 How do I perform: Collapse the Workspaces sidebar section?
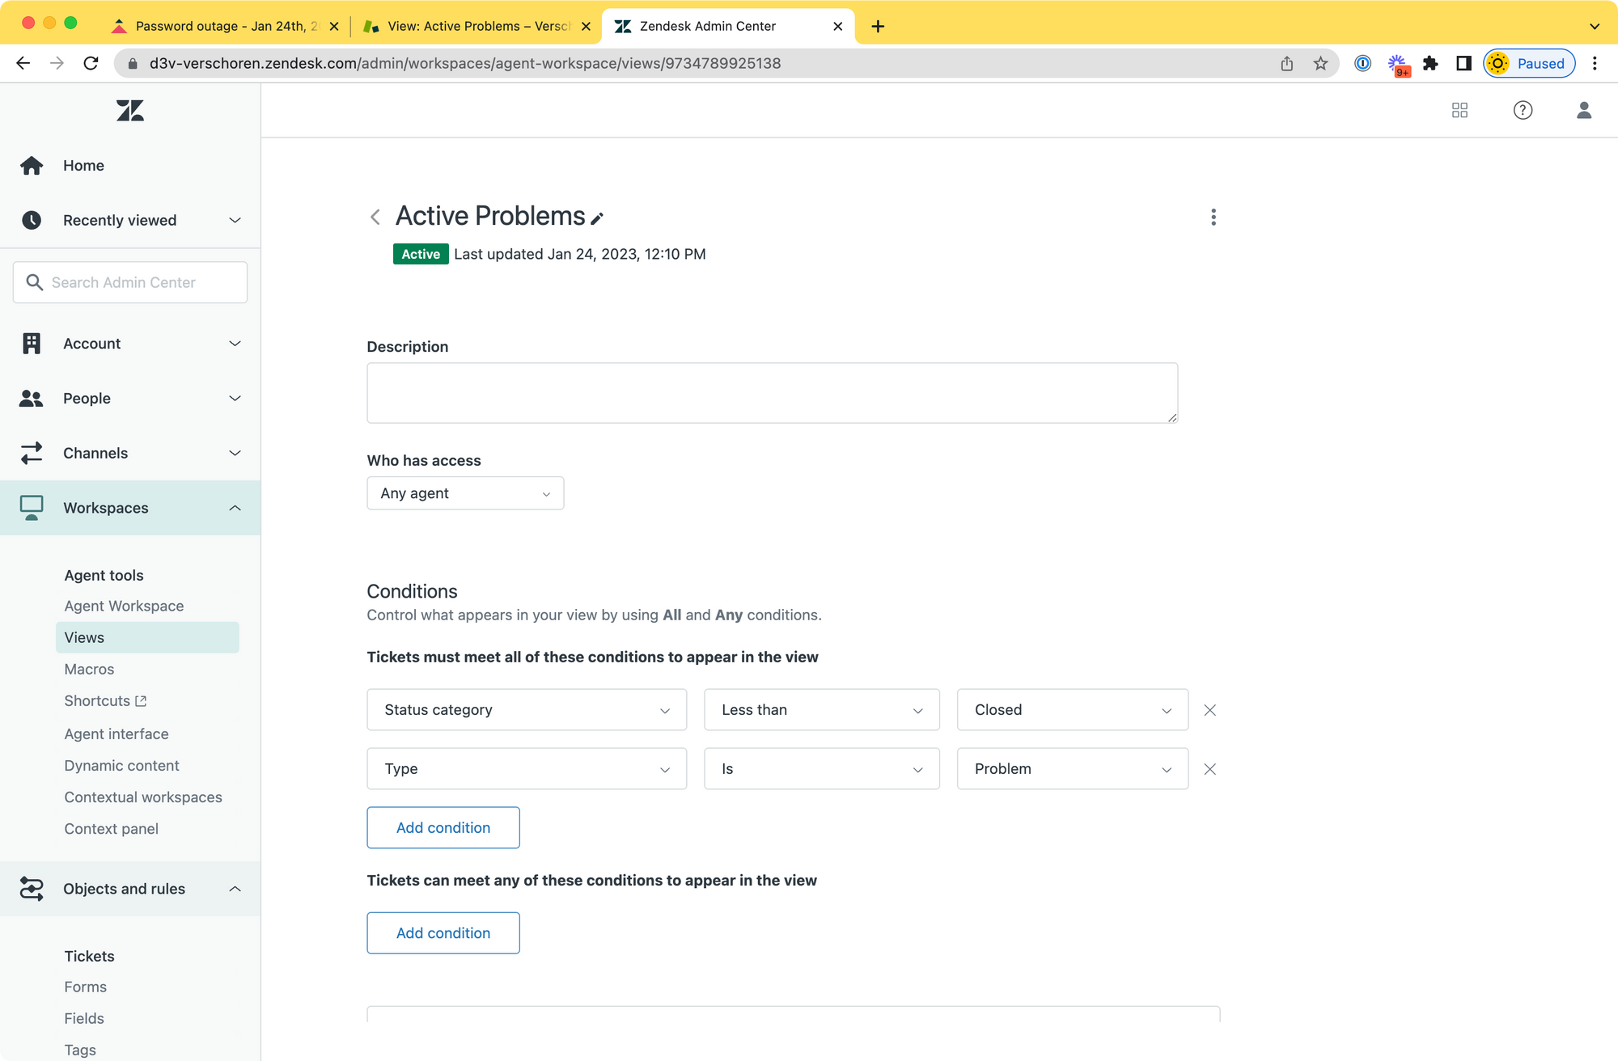(x=129, y=508)
